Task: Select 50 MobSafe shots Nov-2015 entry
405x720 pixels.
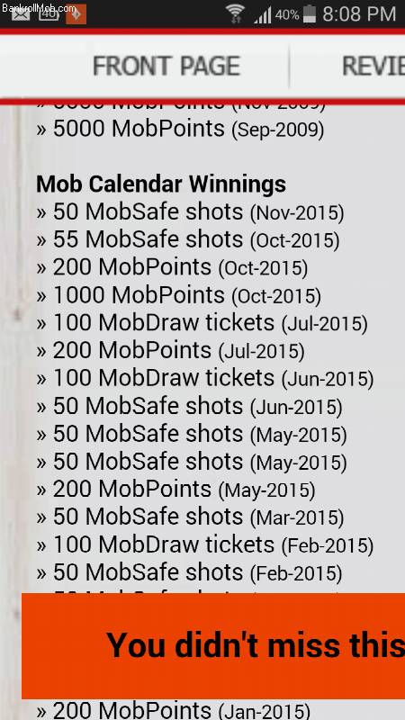Action: pos(190,212)
